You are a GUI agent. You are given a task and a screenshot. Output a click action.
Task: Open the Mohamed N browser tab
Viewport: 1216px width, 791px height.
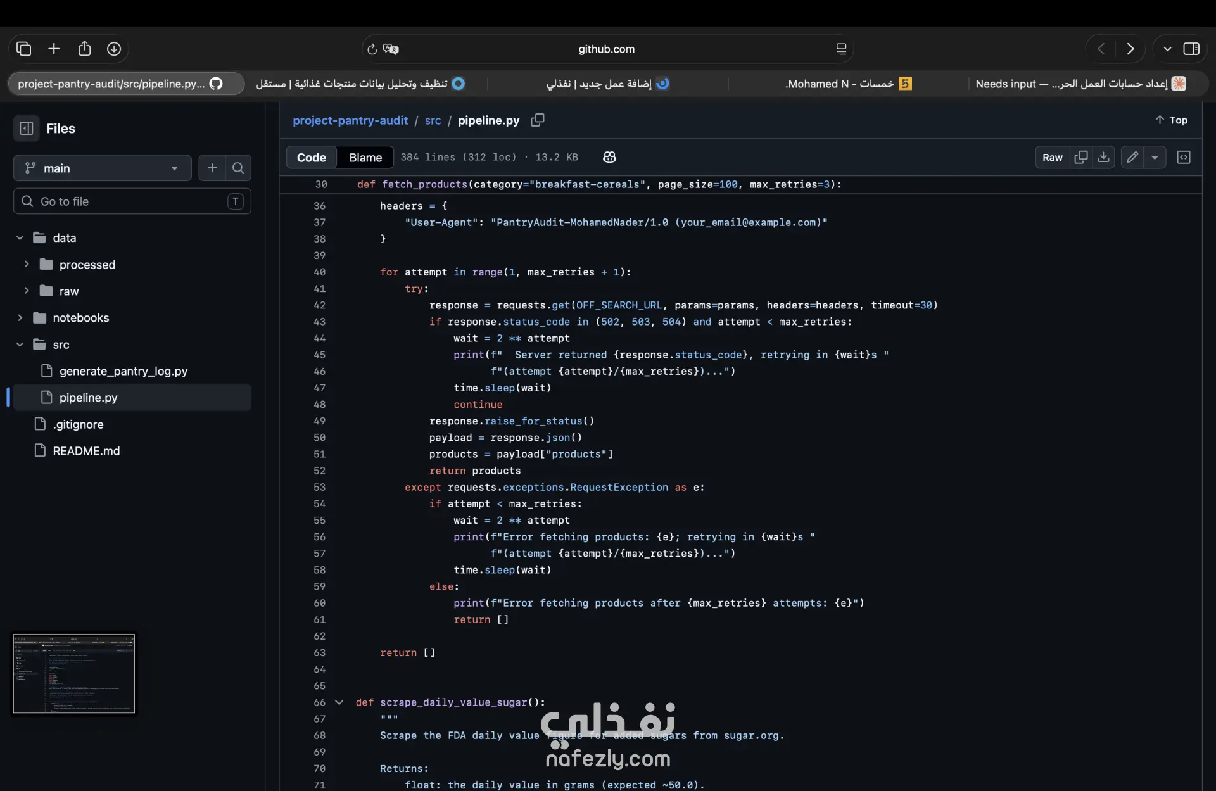pyautogui.click(x=849, y=84)
